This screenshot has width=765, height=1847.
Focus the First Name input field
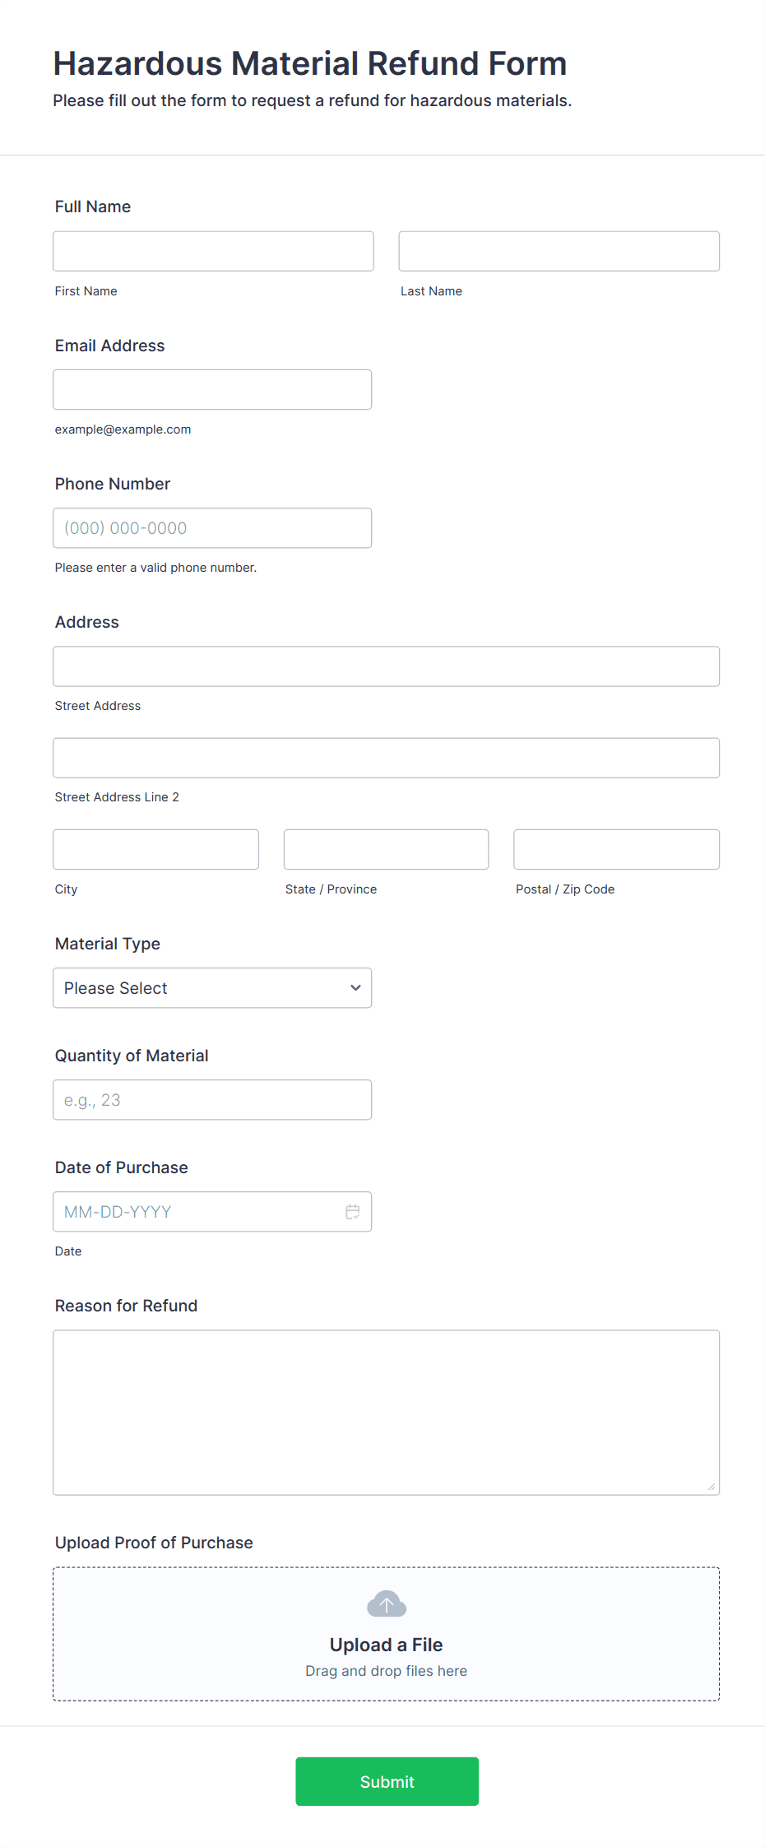pyautogui.click(x=213, y=251)
